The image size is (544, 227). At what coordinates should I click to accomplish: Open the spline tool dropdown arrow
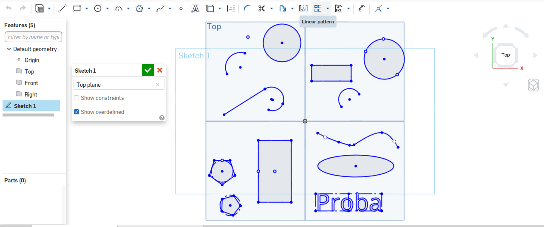point(170,9)
